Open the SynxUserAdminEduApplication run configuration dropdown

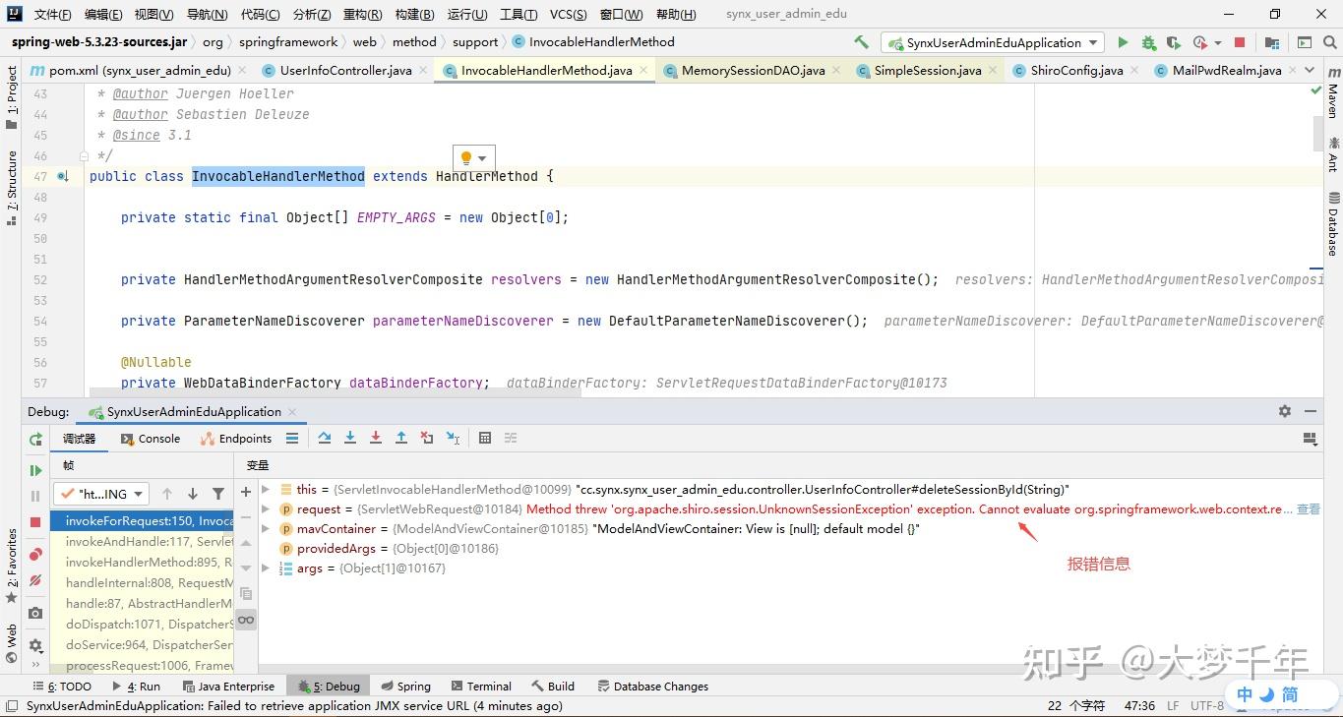[x=1093, y=43]
